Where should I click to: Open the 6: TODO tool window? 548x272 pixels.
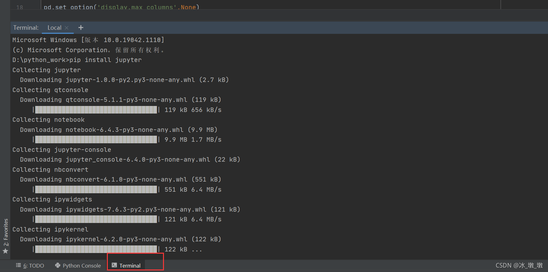point(30,266)
